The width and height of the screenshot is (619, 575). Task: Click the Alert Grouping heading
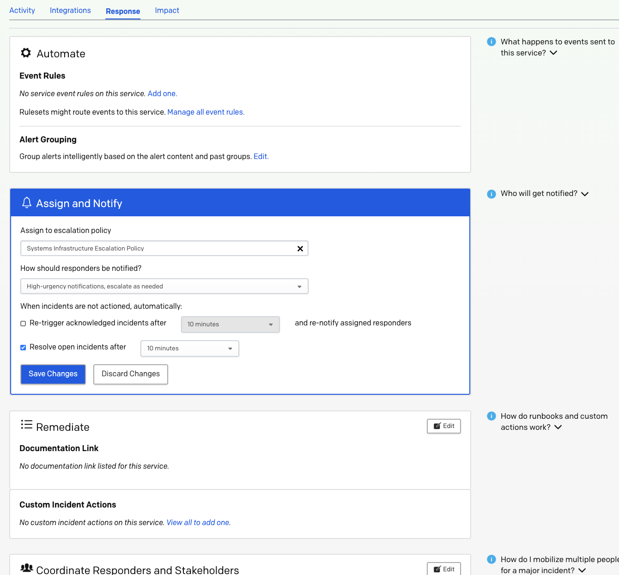click(48, 140)
